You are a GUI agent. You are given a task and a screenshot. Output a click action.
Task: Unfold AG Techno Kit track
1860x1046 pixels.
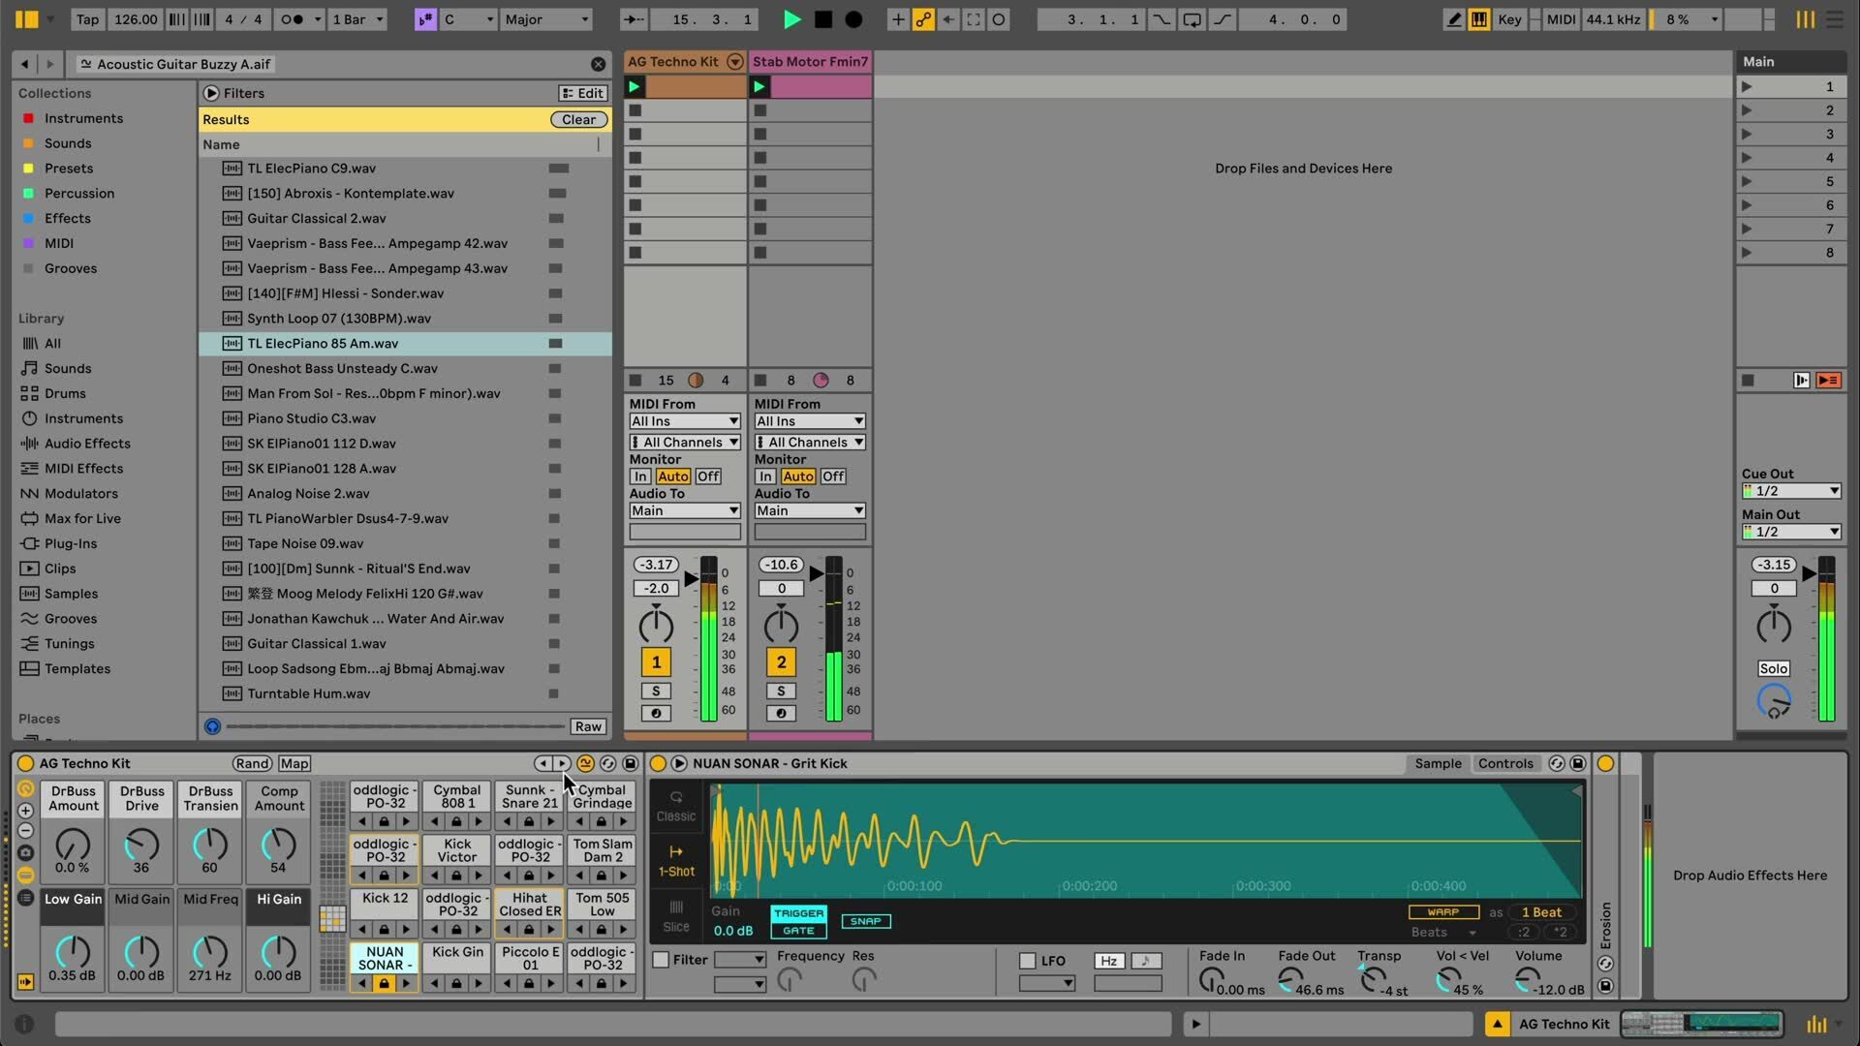[x=735, y=62]
